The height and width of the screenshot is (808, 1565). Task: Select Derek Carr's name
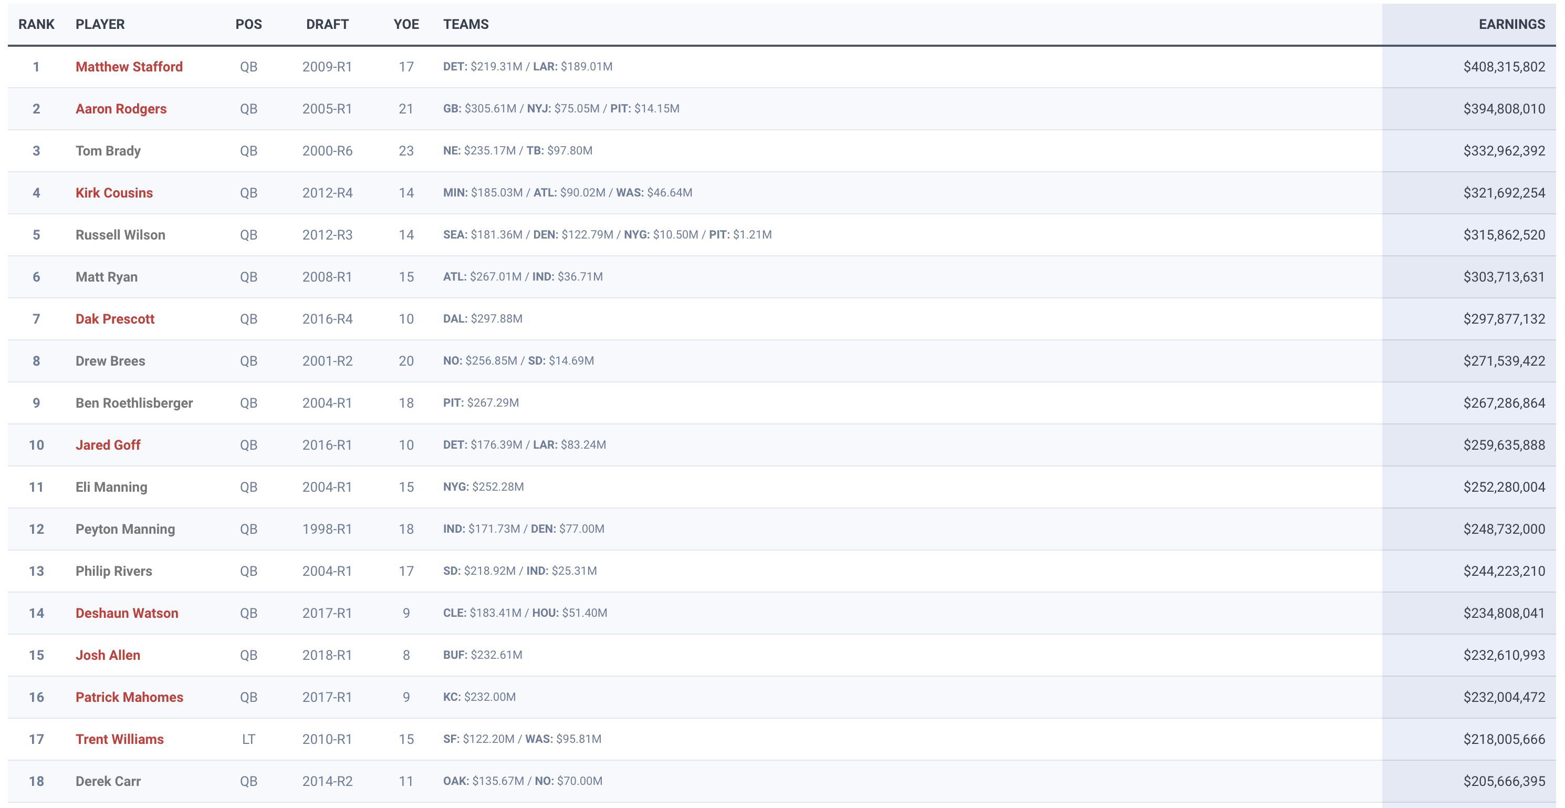[x=108, y=781]
